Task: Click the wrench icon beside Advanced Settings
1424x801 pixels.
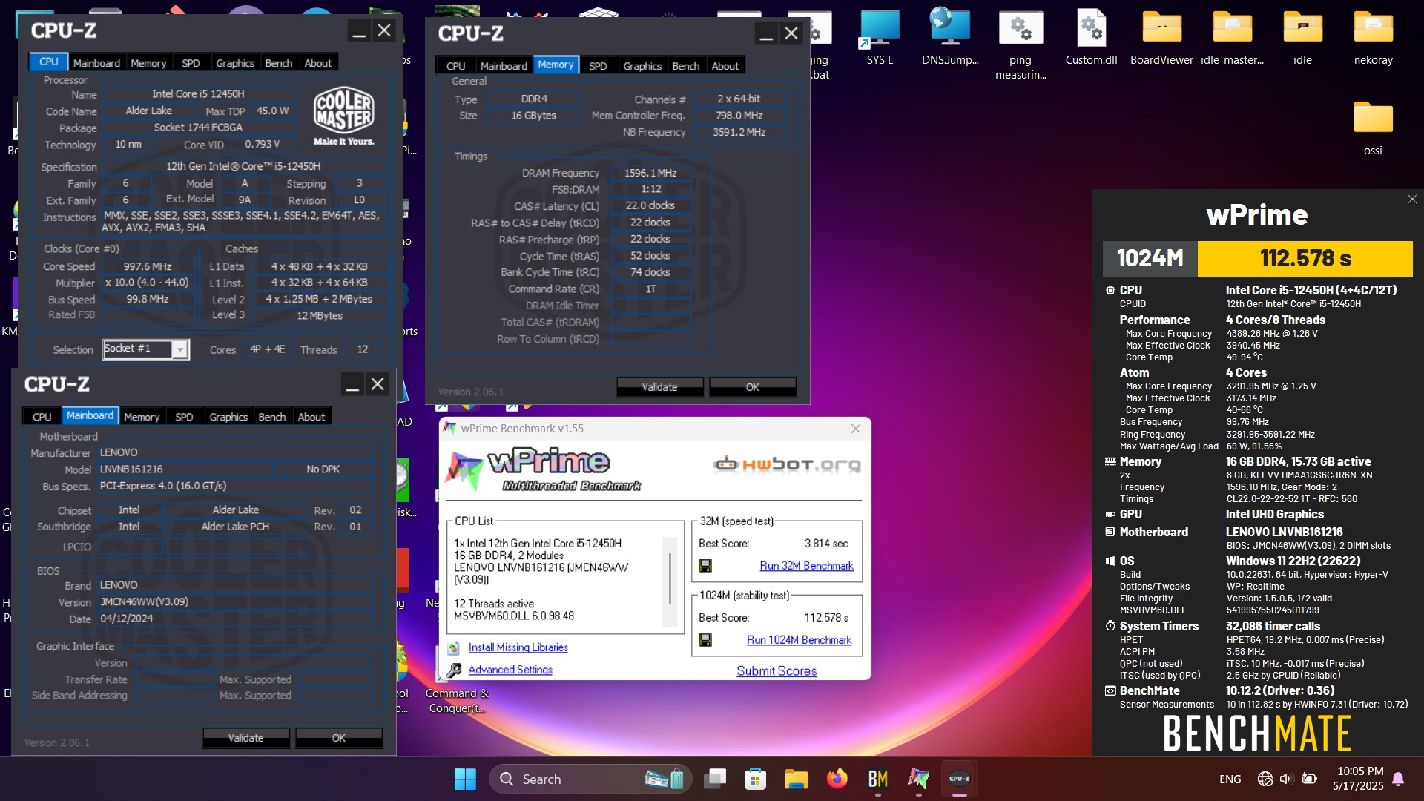Action: click(x=454, y=670)
